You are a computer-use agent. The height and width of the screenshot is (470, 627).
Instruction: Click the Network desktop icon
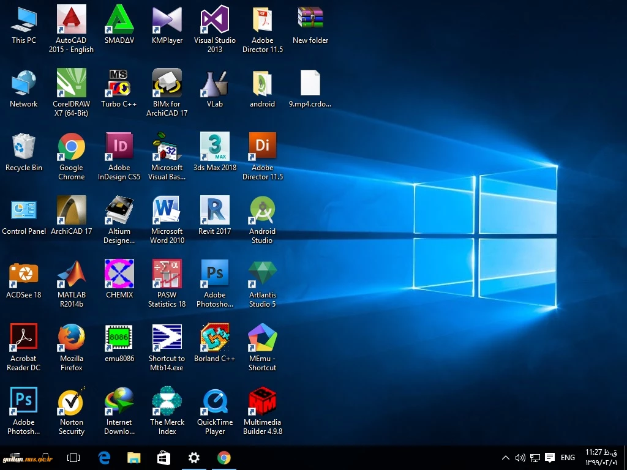(24, 88)
